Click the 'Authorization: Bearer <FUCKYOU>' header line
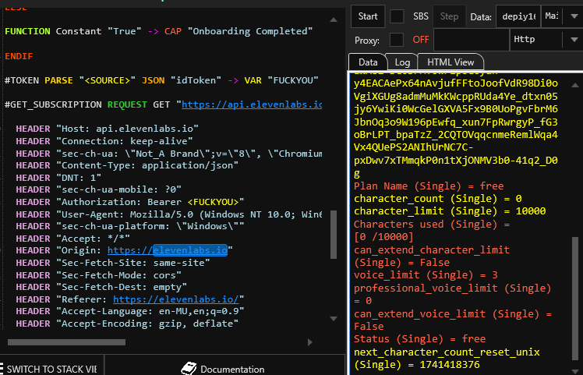 click(129, 202)
